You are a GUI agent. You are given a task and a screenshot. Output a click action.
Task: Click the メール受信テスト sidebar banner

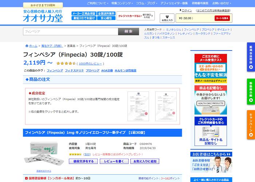click(211, 68)
